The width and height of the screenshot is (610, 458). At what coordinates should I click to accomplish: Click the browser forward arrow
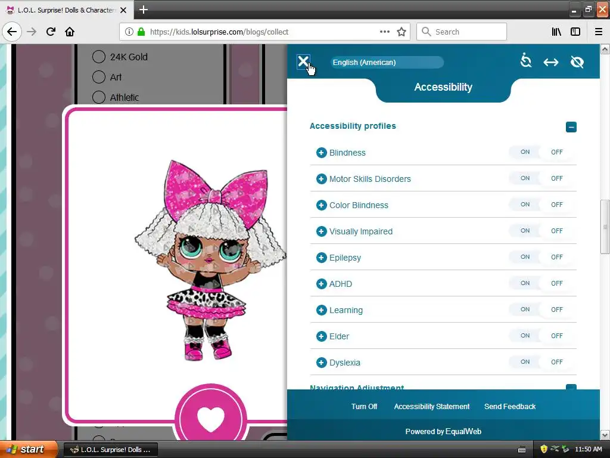point(32,32)
